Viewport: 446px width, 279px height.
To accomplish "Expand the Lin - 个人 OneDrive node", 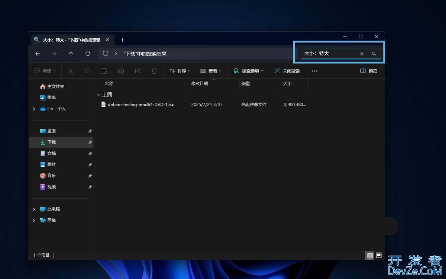I will 34,109.
